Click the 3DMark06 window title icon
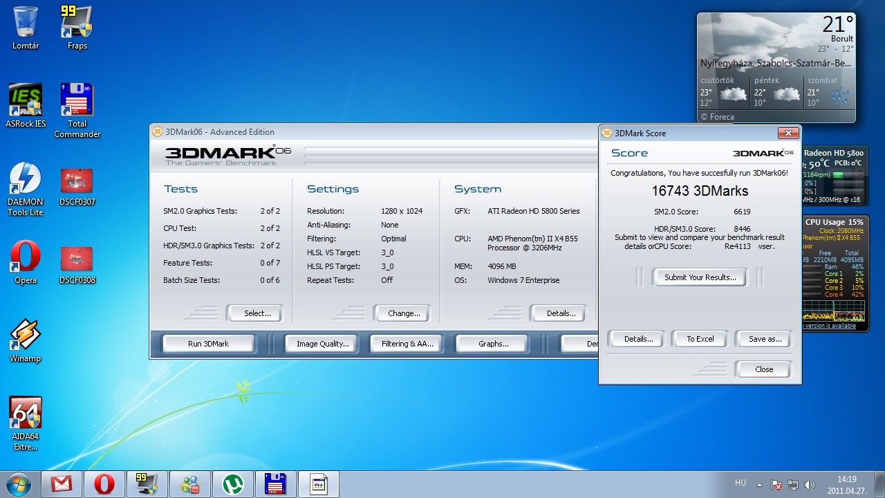This screenshot has height=498, width=885. 158,132
